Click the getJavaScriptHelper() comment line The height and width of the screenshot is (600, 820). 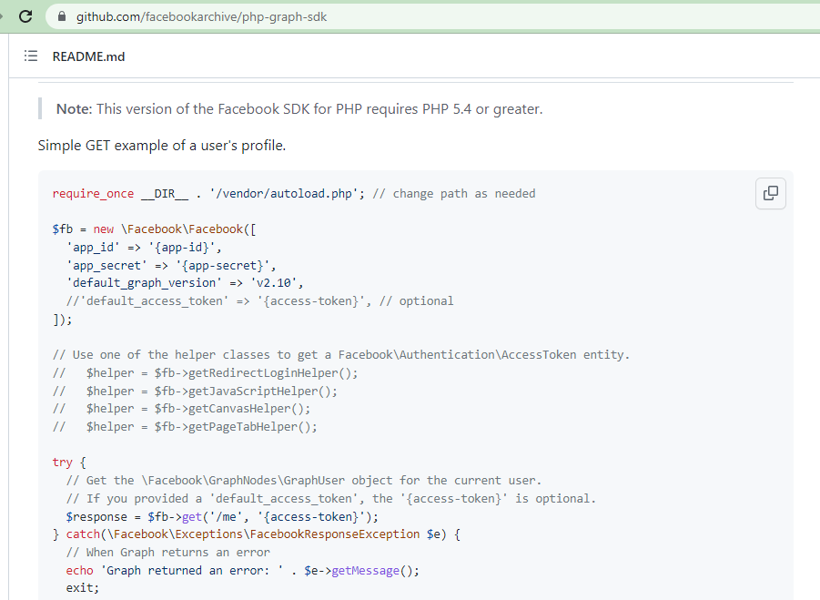(195, 391)
